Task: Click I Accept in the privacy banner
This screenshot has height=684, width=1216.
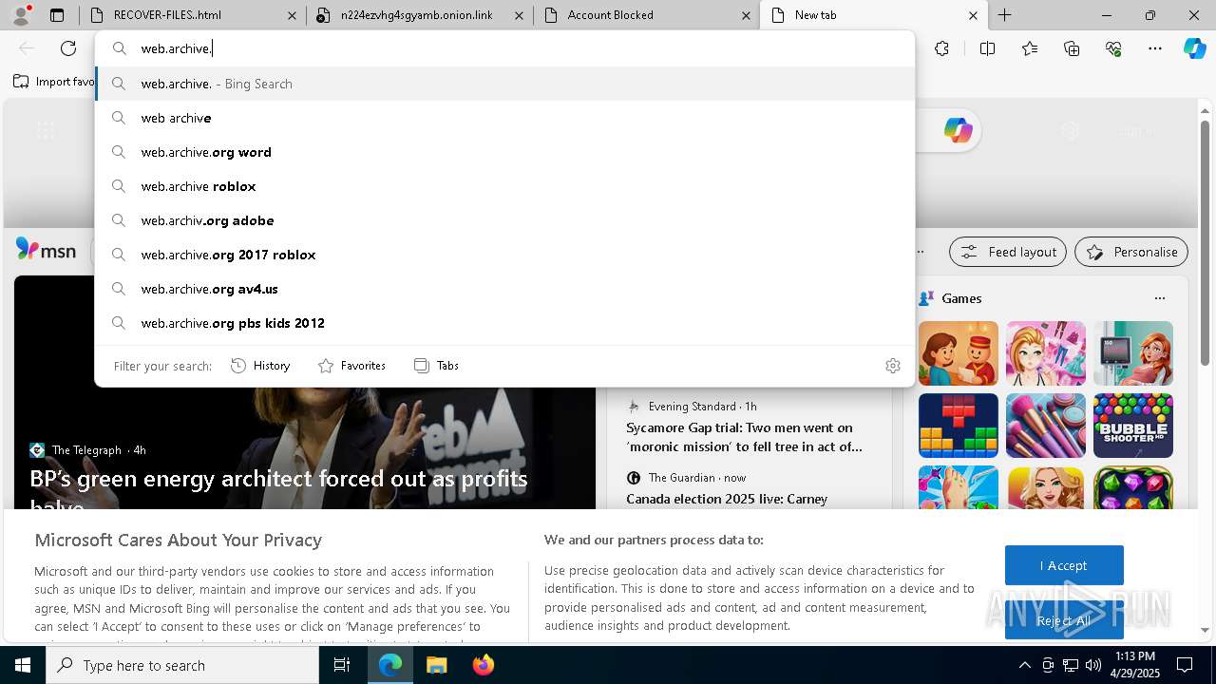Action: pos(1064,565)
